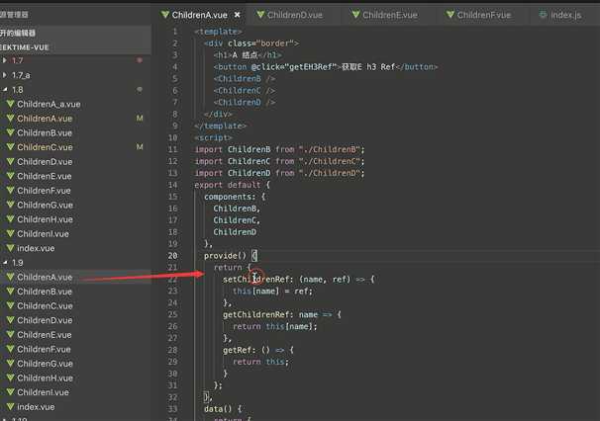
Task: Open ChildrenI.vue under folder 1.8
Action: 43,234
